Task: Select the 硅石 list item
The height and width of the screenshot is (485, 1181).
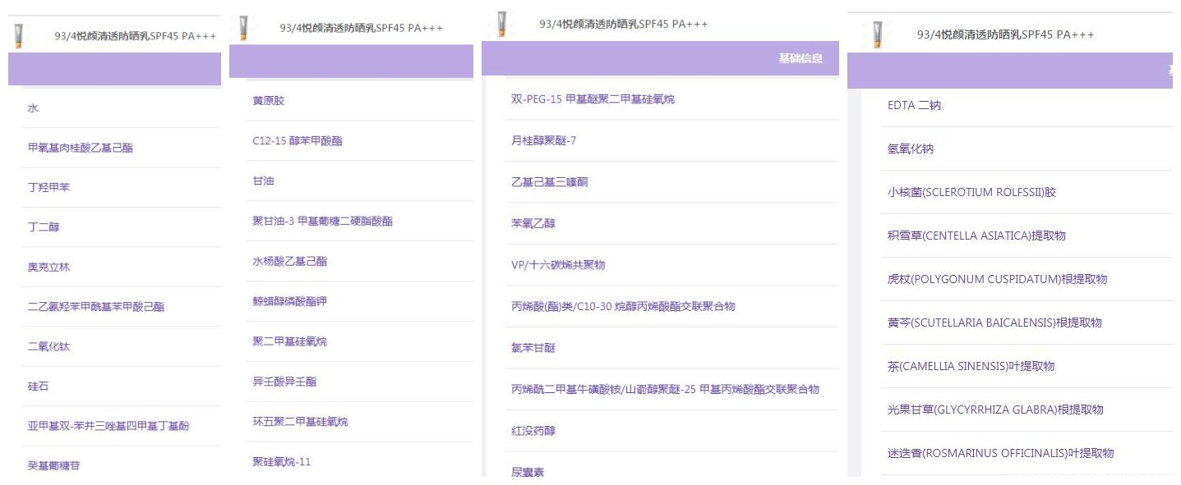Action: pos(38,386)
